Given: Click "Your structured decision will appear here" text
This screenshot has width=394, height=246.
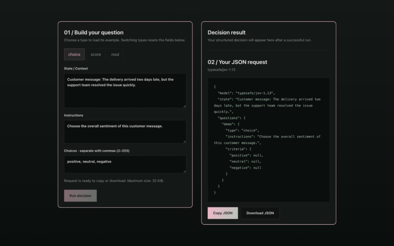Looking at the screenshot, I should point(259,40).
